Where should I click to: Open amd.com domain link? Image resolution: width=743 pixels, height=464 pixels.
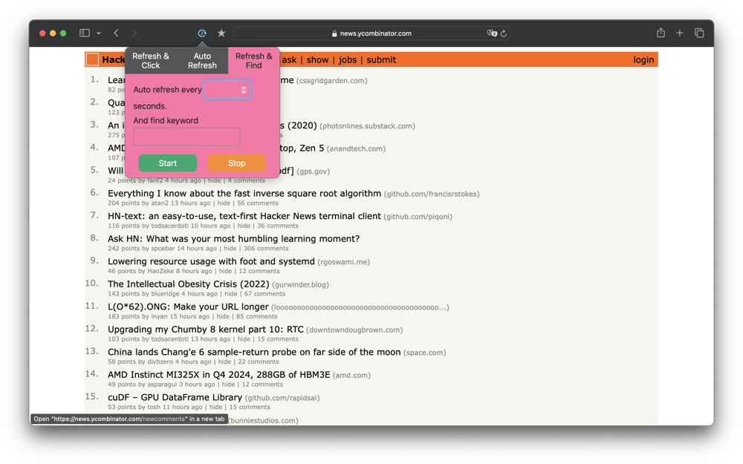click(x=351, y=376)
